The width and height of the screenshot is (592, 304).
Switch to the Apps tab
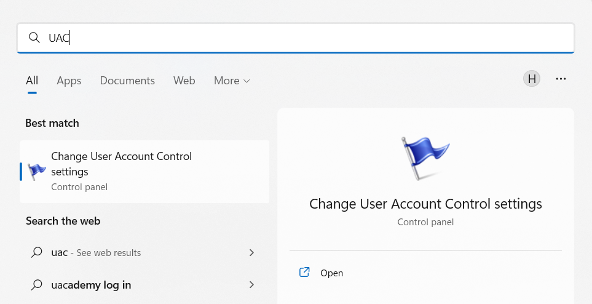point(69,81)
